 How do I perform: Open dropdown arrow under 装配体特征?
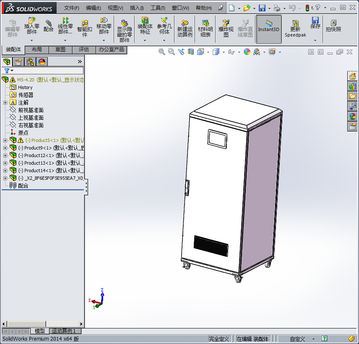[x=145, y=41]
